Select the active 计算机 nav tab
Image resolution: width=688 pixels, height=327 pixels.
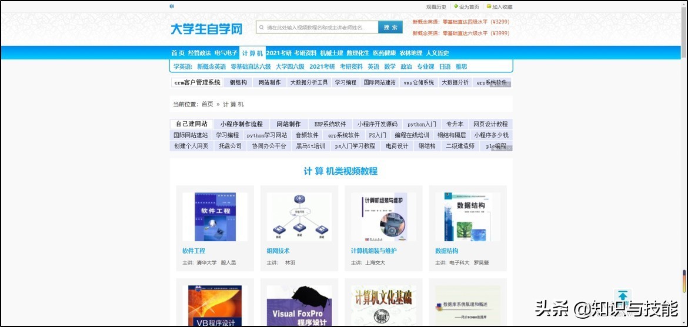tap(252, 53)
